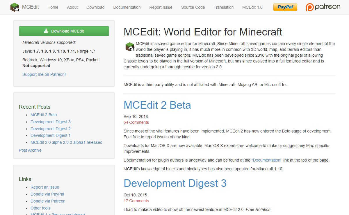349x215 pixels.
Task: Open the Other tools link
Action: coord(40,208)
